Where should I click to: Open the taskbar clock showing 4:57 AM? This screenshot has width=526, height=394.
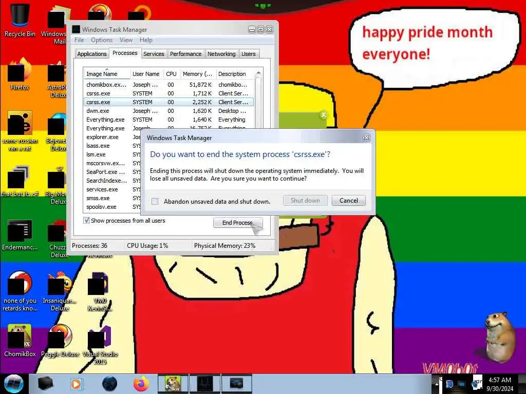click(500, 384)
